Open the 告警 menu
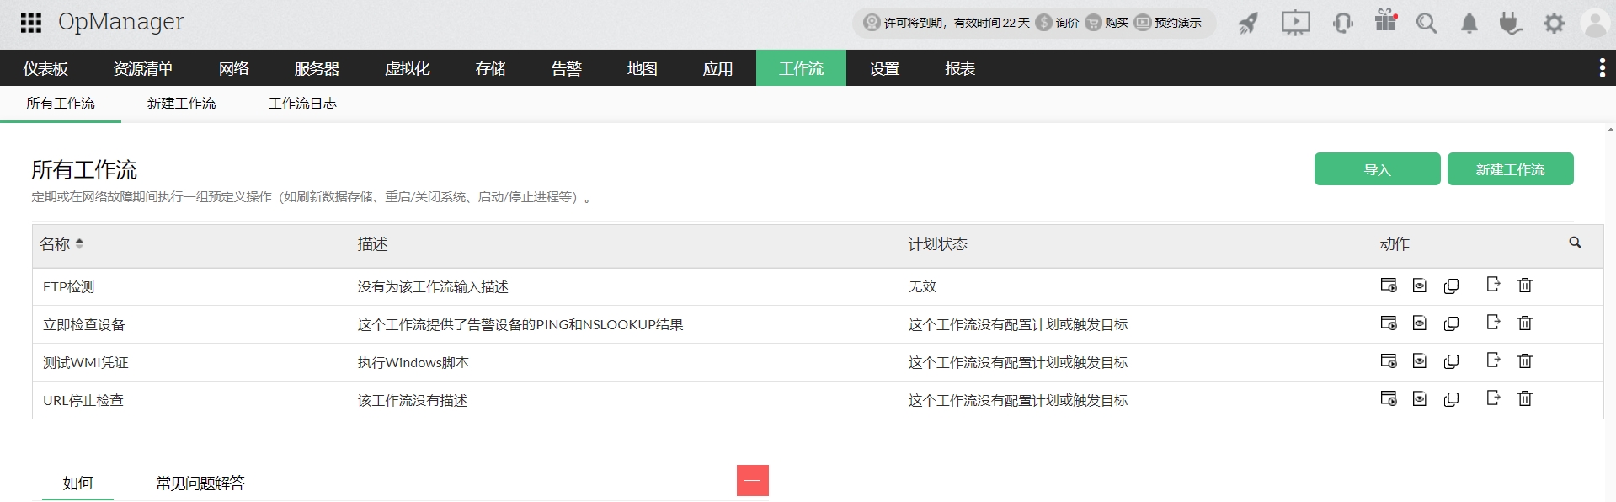This screenshot has width=1616, height=502. click(567, 69)
